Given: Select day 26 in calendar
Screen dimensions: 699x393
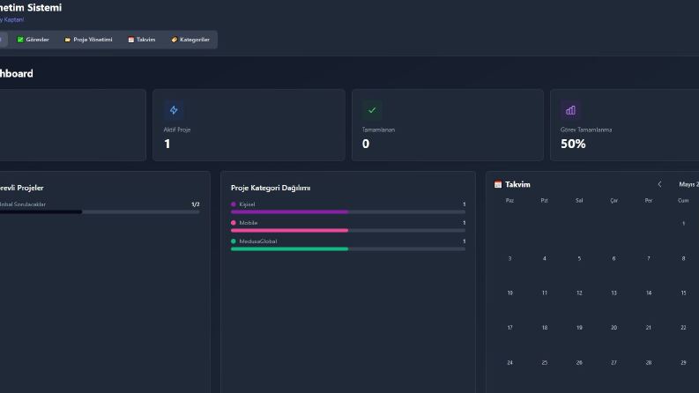Looking at the screenshot, I should [x=579, y=363].
